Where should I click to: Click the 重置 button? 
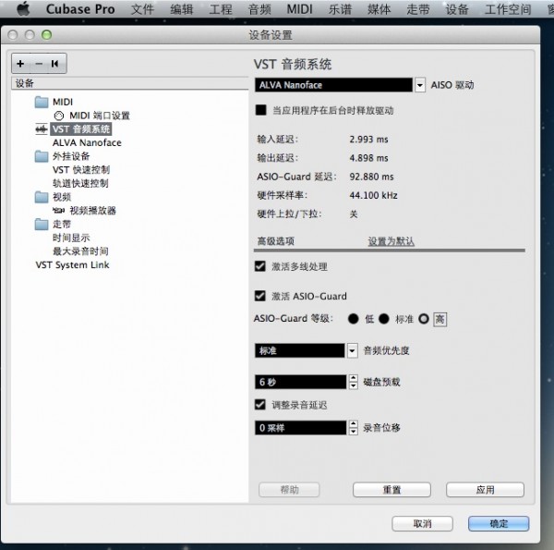[x=391, y=490]
